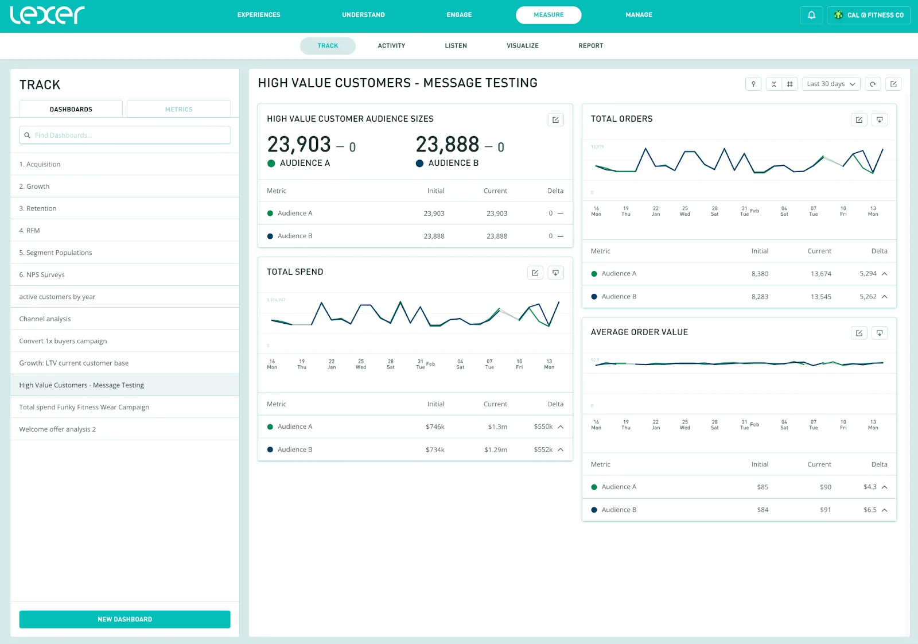Open the 4. RFM dashboard
This screenshot has height=644, width=918.
[125, 231]
